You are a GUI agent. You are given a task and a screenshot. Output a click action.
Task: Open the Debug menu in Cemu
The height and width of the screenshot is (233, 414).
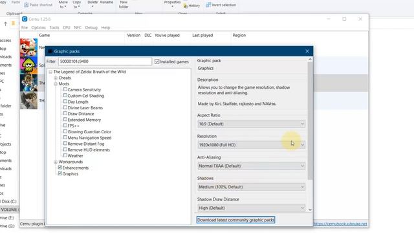(x=91, y=27)
